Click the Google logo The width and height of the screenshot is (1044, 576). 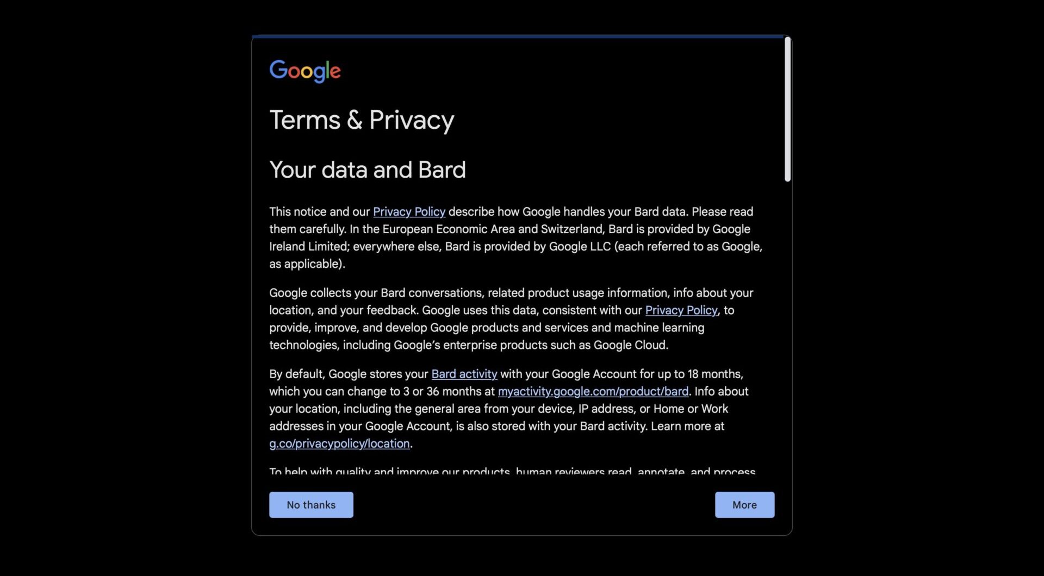(x=305, y=71)
